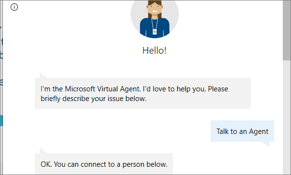Click the tail of the Talk to an Agent bubble

265,144
